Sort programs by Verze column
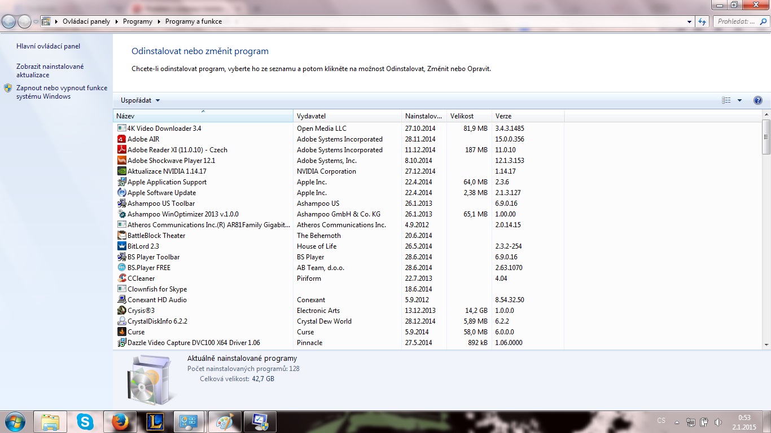Viewport: 771px width, 433px height. coord(528,116)
